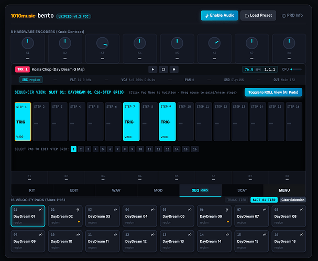Image resolution: width=318 pixels, height=261 pixels.
Task: Toggle to ROLL View for all pads
Action: [273, 93]
